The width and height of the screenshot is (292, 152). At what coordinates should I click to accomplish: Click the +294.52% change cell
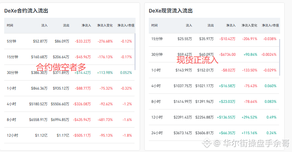click(249, 117)
